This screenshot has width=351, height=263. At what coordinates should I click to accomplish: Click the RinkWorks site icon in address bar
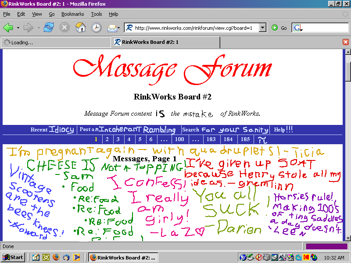pos(129,28)
